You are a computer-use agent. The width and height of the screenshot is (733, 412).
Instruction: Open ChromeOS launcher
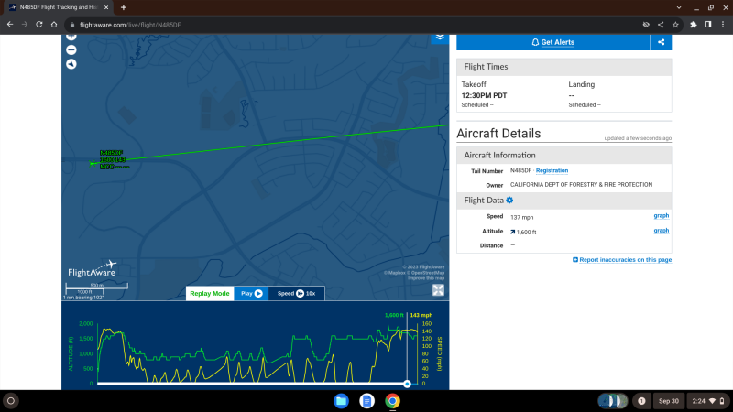tap(11, 401)
